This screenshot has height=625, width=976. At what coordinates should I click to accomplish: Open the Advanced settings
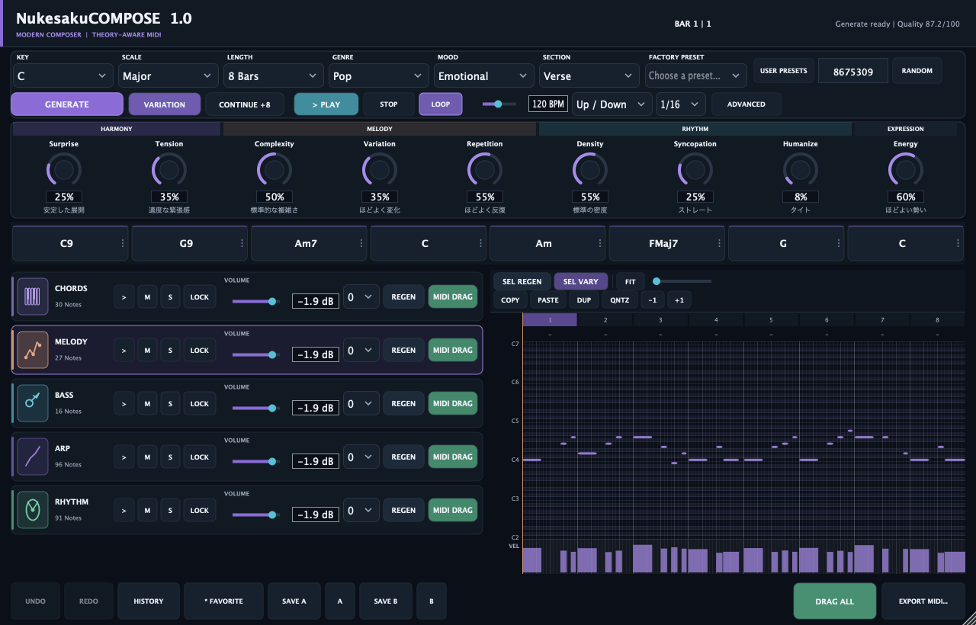746,104
